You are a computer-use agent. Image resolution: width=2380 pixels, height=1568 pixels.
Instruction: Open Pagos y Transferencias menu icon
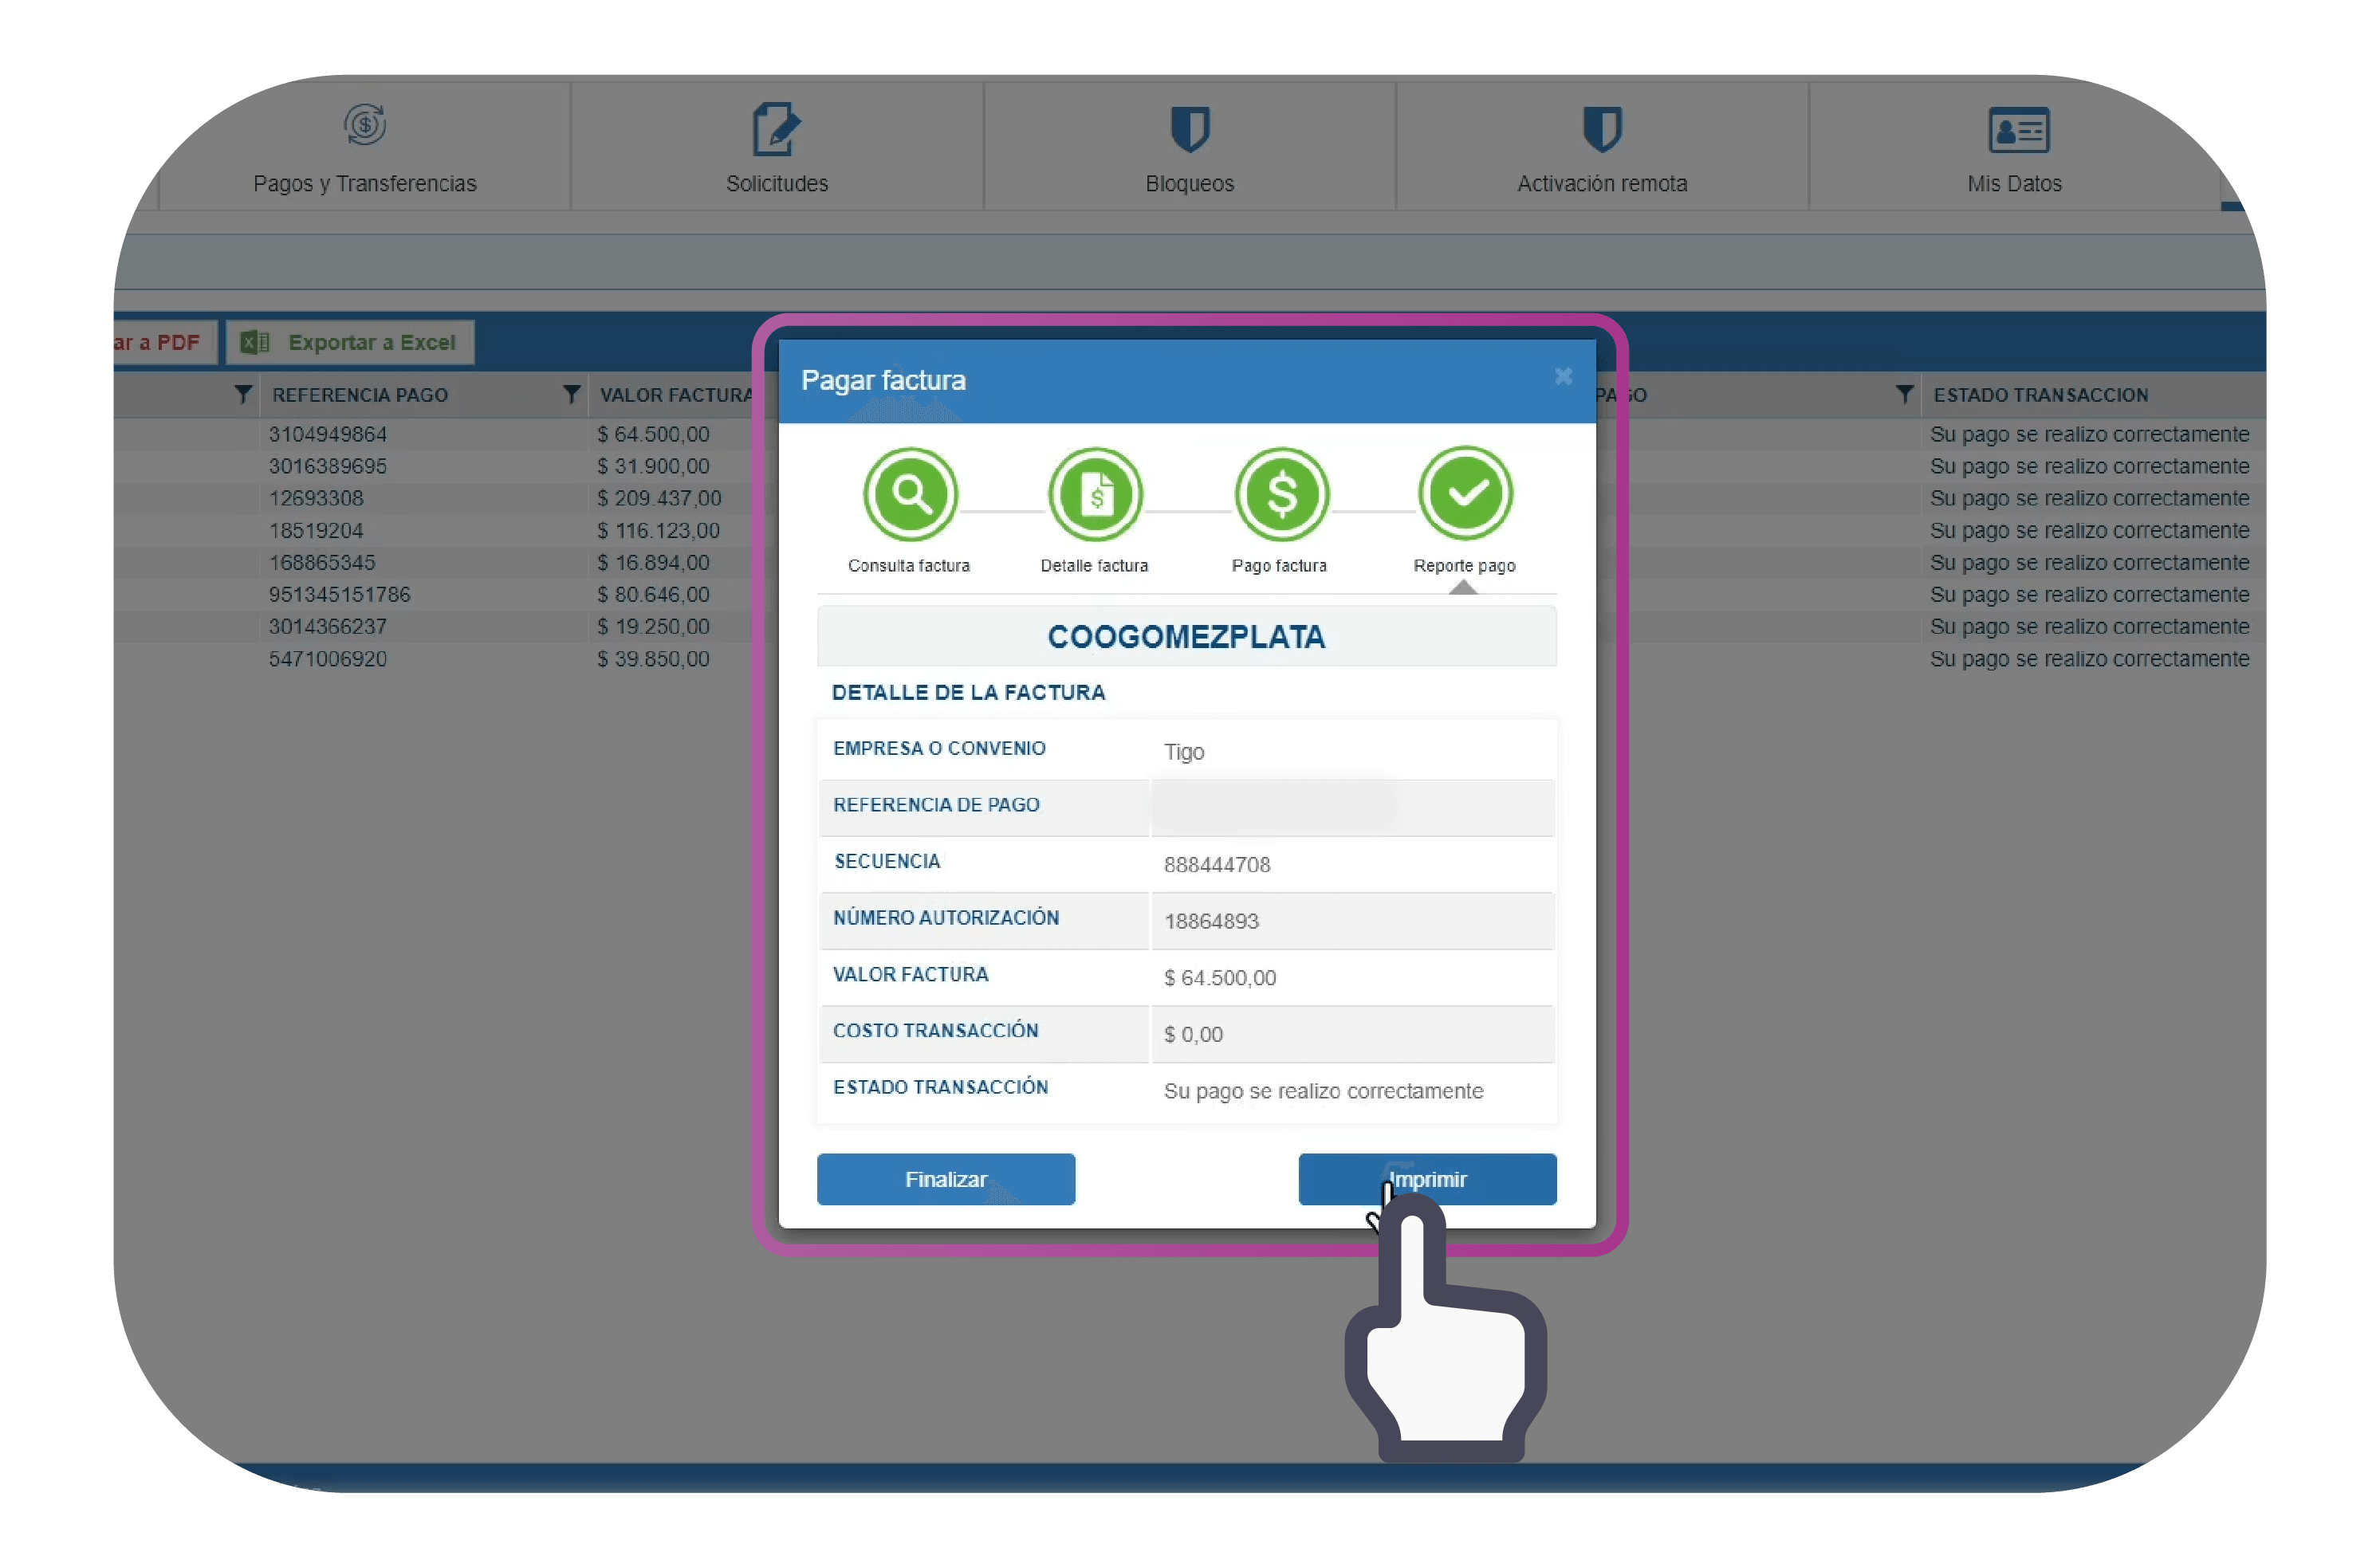coord(365,126)
